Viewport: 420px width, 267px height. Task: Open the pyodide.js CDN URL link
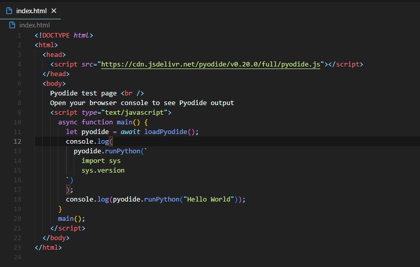211,64
